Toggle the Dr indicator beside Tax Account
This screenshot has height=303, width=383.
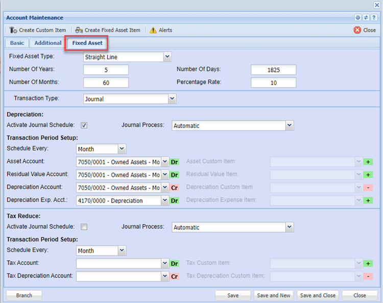(174, 263)
